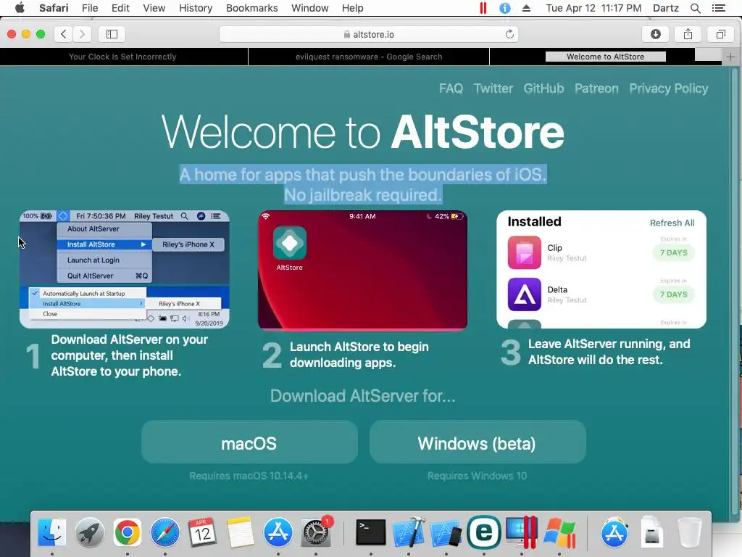This screenshot has width=742, height=557.
Task: Download AltServer for Windows (beta)
Action: (478, 442)
